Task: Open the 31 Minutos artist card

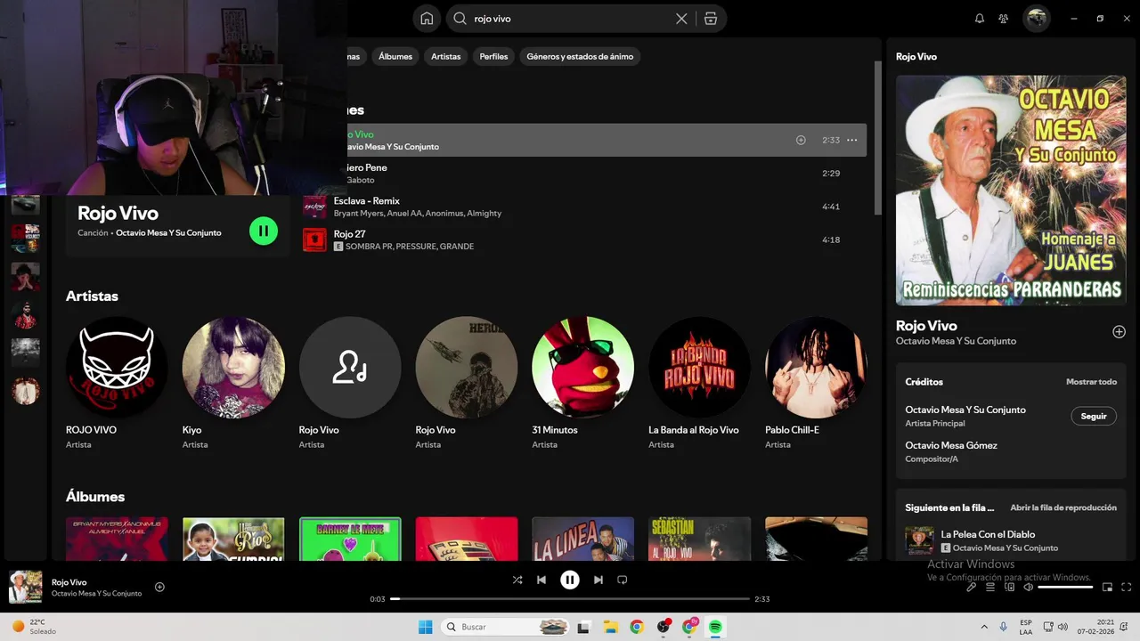Action: pos(582,367)
